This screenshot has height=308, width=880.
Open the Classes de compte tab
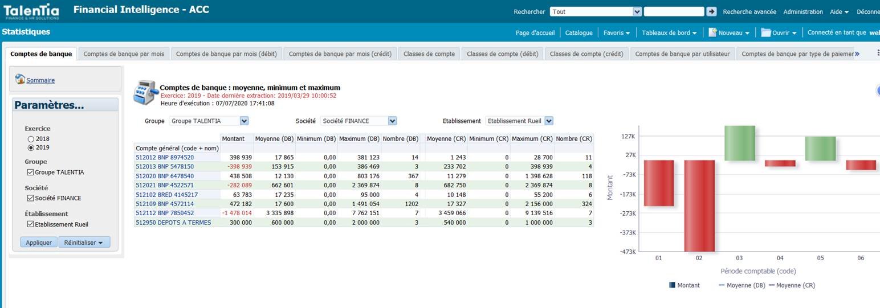pyautogui.click(x=429, y=54)
